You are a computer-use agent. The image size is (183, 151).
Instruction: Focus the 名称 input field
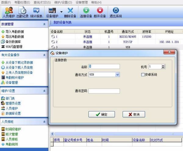[x=104, y=66]
